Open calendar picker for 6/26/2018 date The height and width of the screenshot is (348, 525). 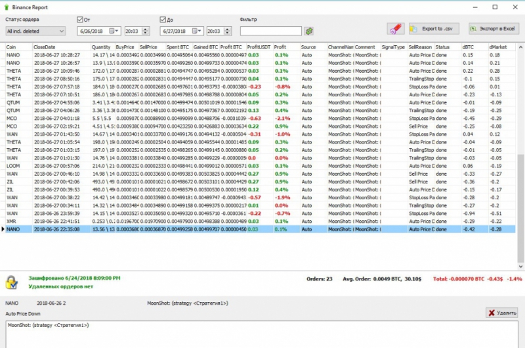[x=114, y=31]
